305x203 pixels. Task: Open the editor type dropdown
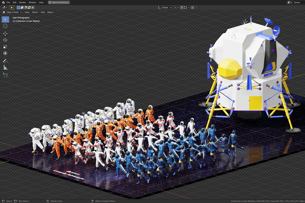[x=5, y=8]
